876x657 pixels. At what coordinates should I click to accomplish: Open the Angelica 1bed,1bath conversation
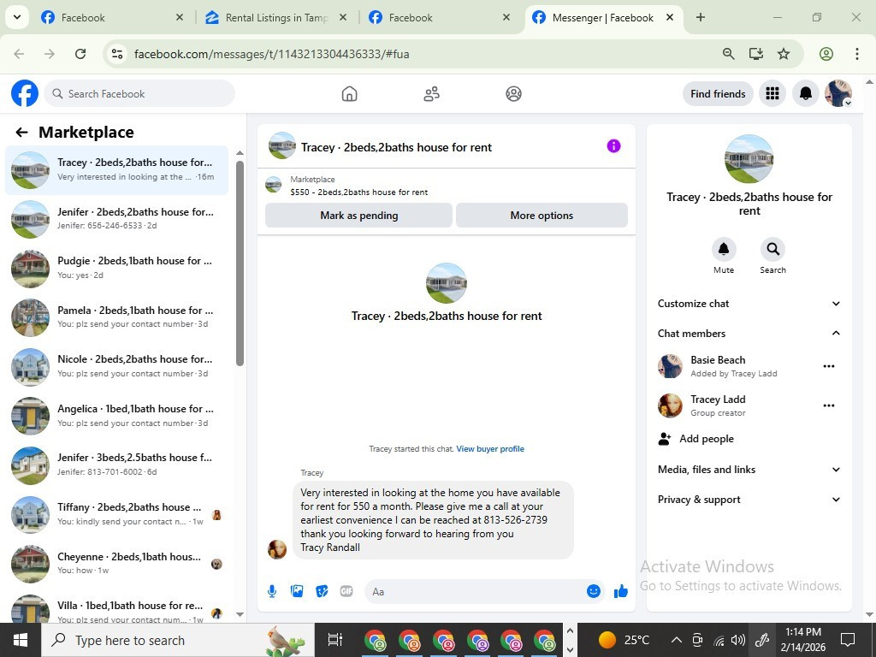(x=116, y=416)
